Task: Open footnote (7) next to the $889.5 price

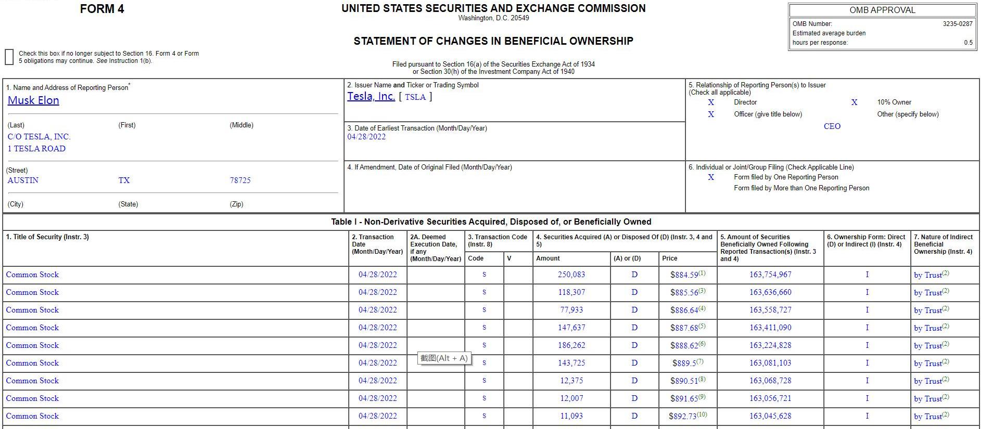Action: (x=700, y=361)
